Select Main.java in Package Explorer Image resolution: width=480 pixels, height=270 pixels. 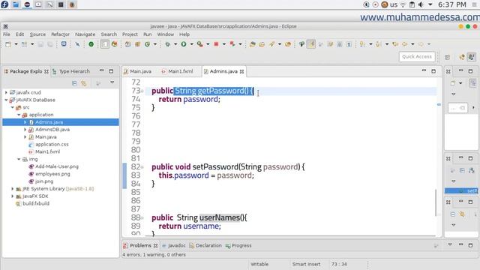tap(46, 136)
